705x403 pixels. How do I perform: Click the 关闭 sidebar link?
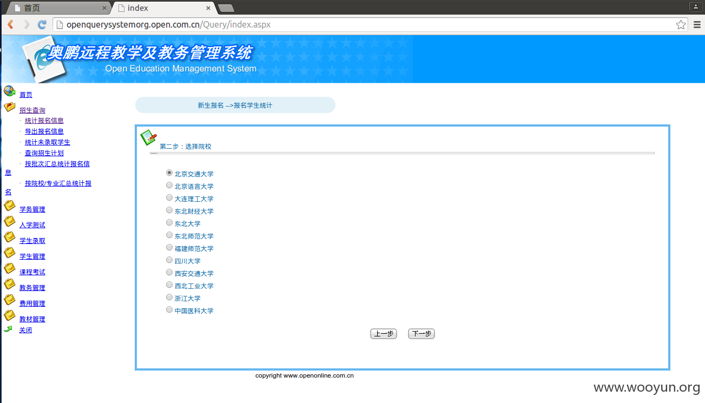click(x=26, y=330)
